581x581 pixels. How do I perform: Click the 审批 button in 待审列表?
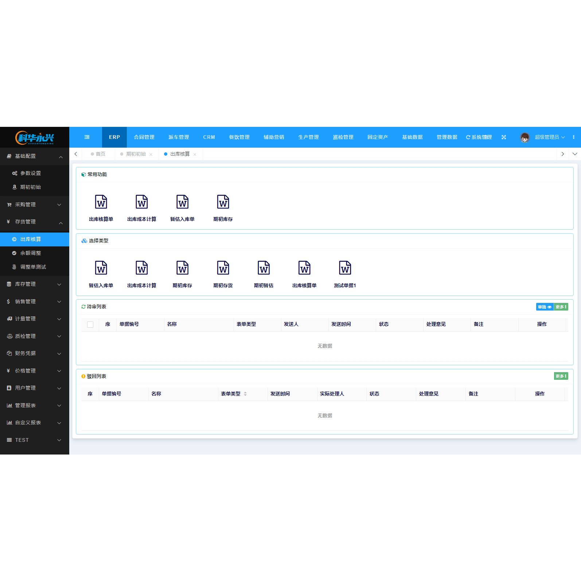tap(545, 307)
